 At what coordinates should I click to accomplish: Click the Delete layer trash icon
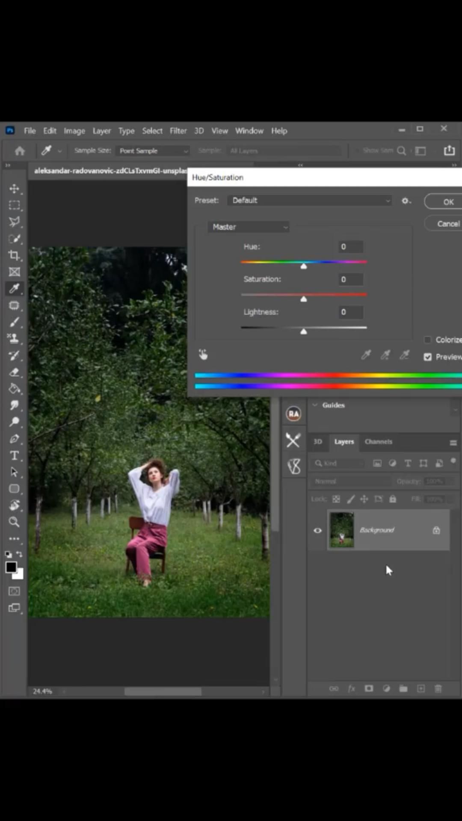pyautogui.click(x=438, y=688)
